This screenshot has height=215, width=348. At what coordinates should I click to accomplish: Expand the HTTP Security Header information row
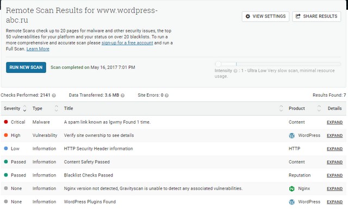pos(335,149)
